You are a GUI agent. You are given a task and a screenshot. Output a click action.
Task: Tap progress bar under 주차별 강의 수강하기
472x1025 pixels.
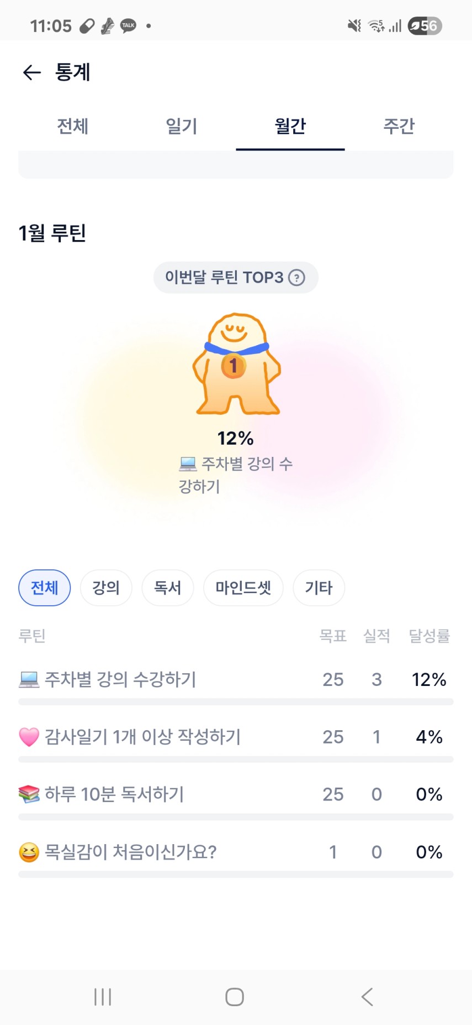pyautogui.click(x=236, y=701)
